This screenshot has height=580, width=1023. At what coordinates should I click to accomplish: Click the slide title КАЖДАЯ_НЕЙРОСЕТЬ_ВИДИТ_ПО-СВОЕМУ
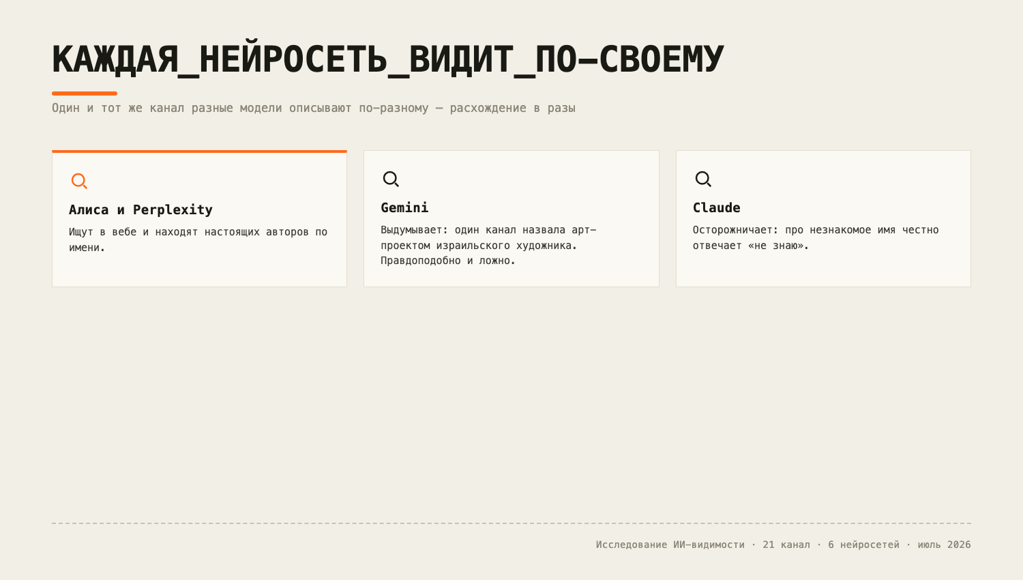pyautogui.click(x=387, y=59)
